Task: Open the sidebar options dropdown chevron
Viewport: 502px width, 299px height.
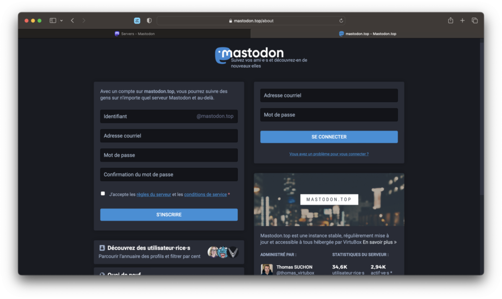Action: [x=61, y=21]
